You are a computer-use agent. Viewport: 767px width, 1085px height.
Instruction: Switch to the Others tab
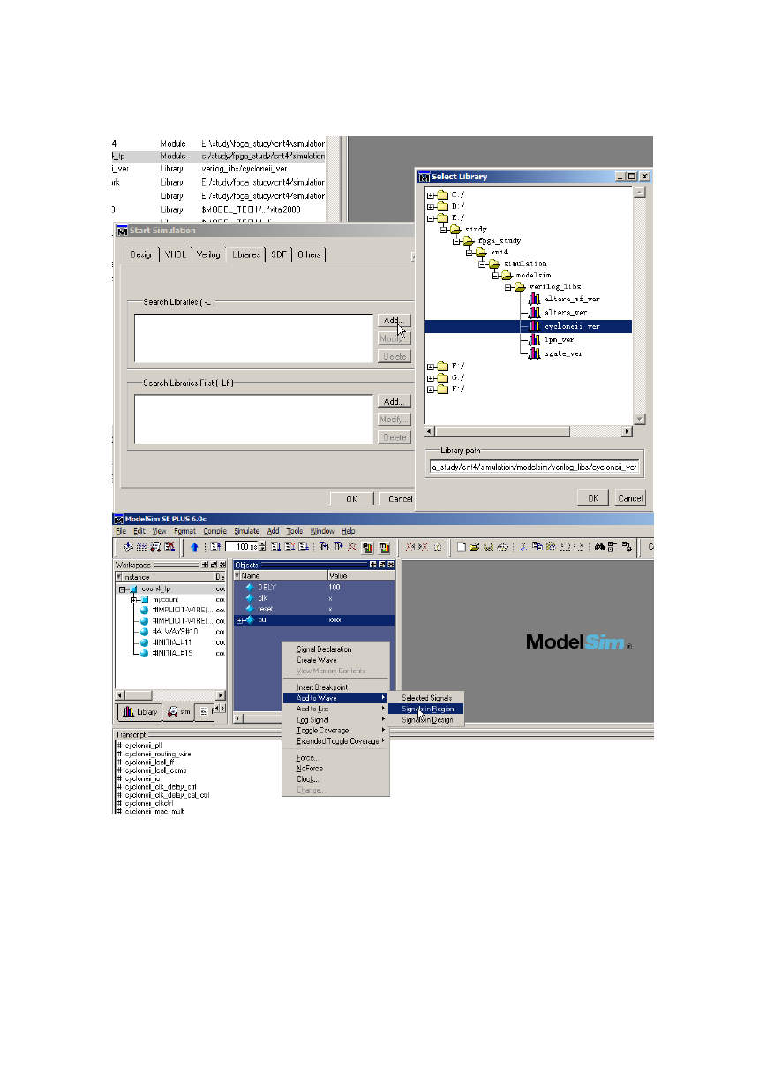pyautogui.click(x=309, y=254)
